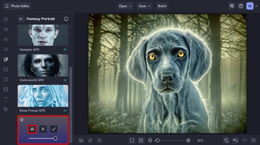
Task: Apply the effect with the checkmark button
Action: 54,129
